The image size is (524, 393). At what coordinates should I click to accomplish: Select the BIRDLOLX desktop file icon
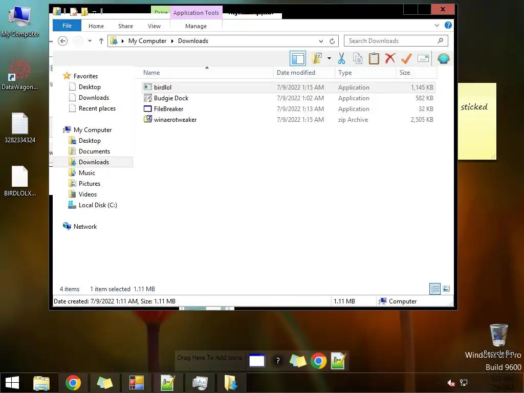pyautogui.click(x=20, y=181)
